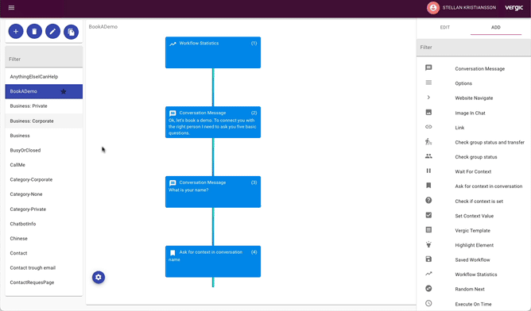Click the add workflow plus button
Image resolution: width=531 pixels, height=311 pixels.
coord(16,32)
